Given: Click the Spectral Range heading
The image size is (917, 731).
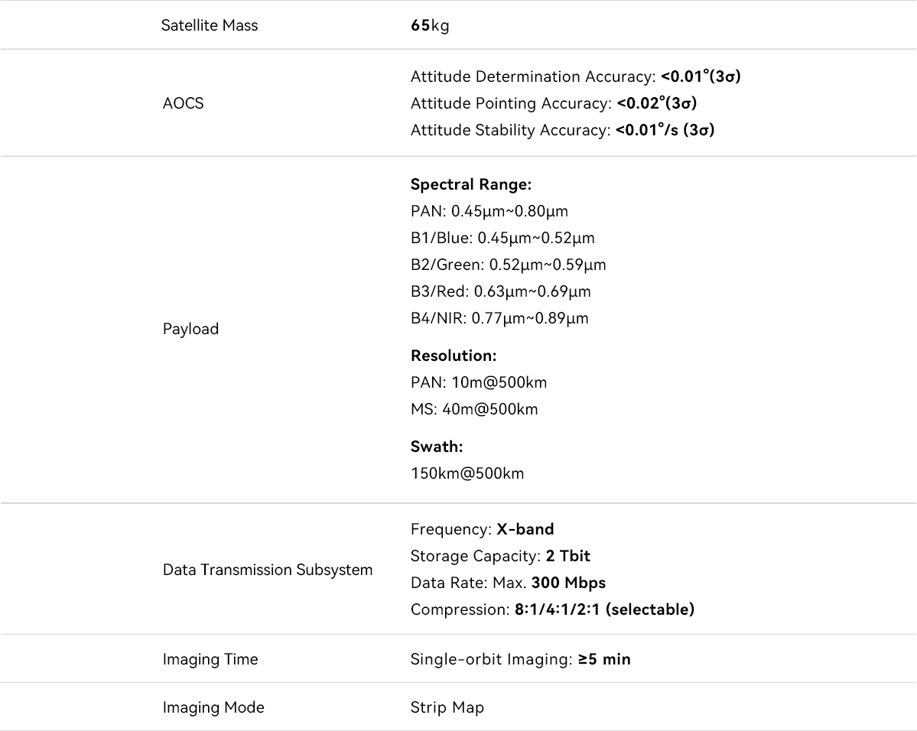Looking at the screenshot, I should click(470, 184).
